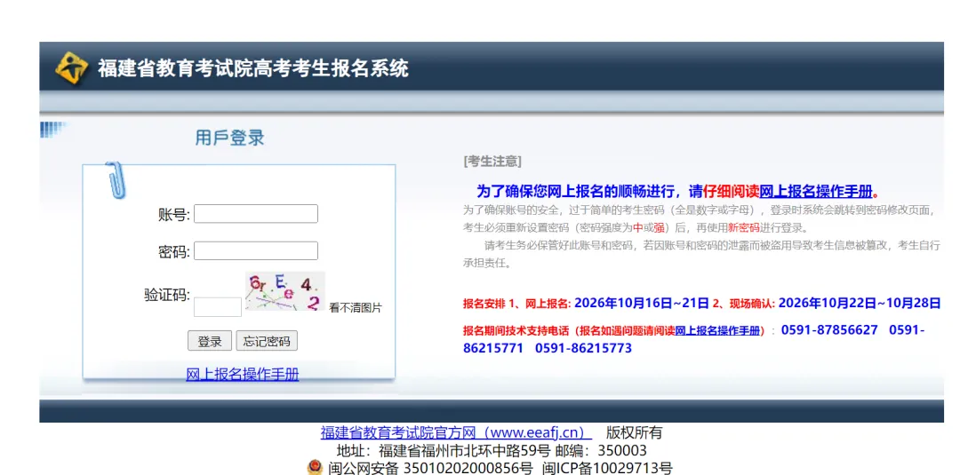Click the phone number 0591-87856627
This screenshot has height=475, width=960.
[829, 330]
